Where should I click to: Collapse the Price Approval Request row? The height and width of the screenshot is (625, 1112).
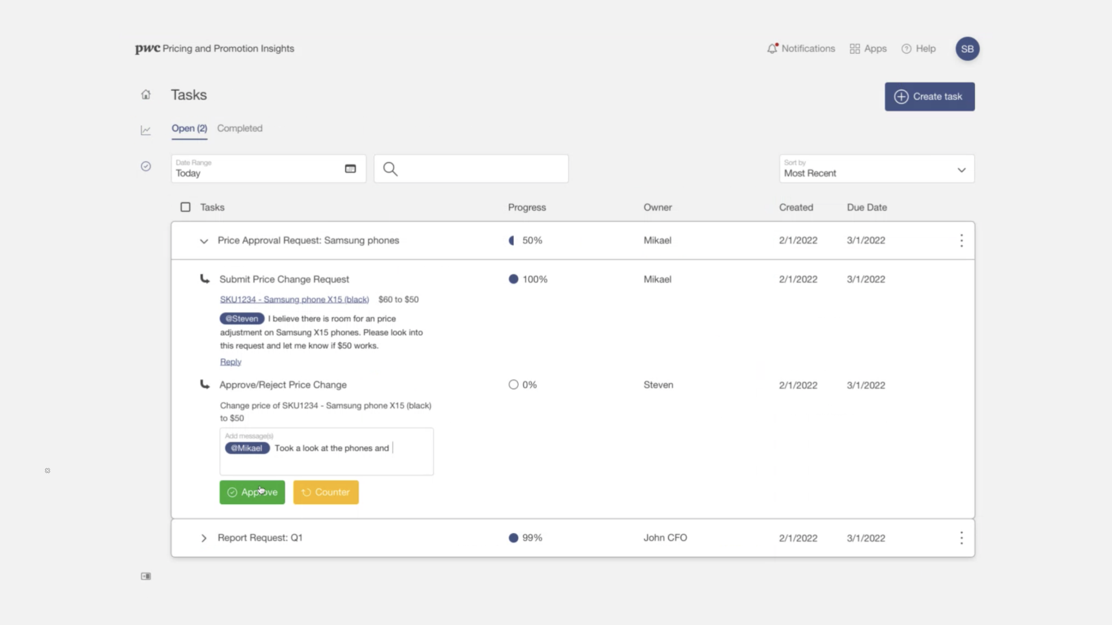204,241
